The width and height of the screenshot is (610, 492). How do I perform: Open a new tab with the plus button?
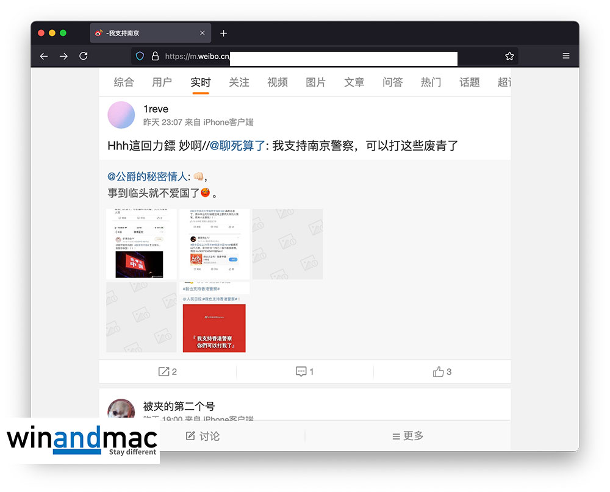point(223,33)
